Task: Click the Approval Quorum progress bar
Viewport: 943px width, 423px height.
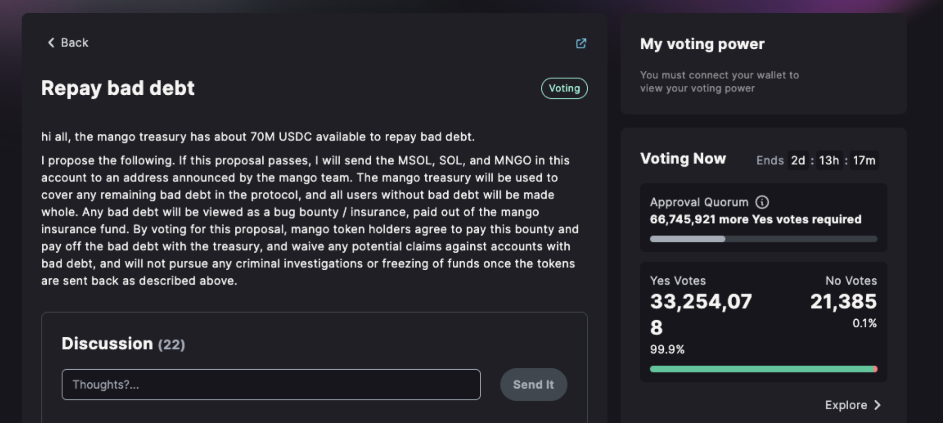Action: point(763,239)
